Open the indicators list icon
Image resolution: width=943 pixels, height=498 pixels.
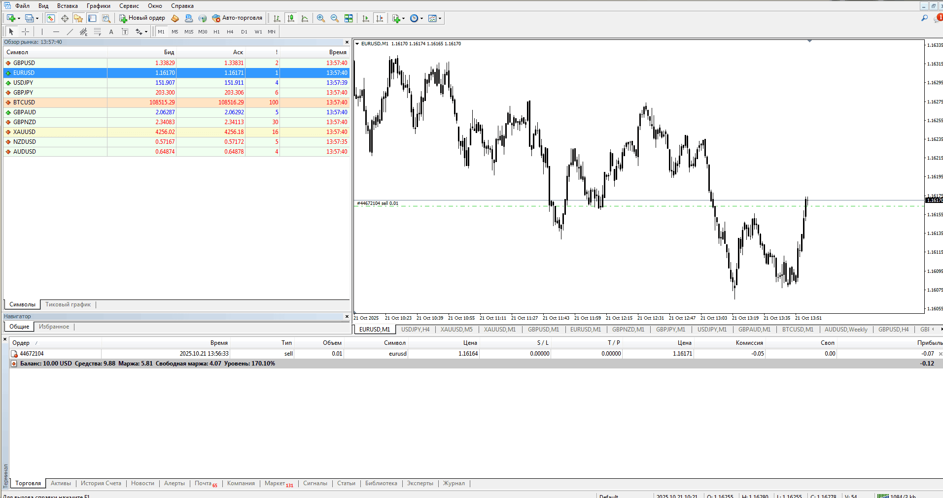point(396,18)
